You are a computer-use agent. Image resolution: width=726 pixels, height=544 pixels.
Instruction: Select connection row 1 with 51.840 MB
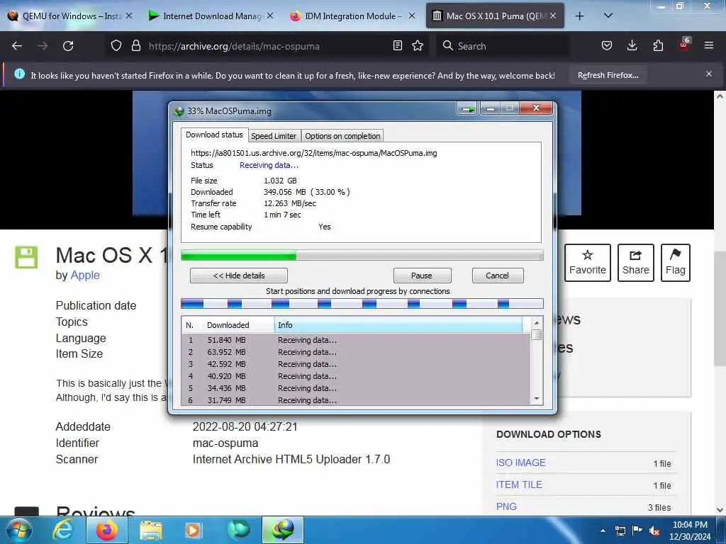click(x=356, y=340)
